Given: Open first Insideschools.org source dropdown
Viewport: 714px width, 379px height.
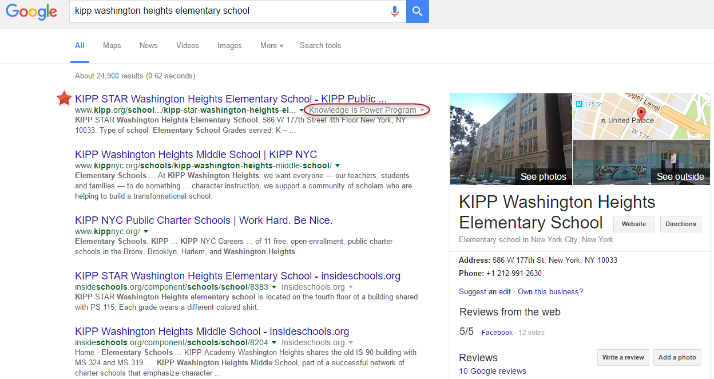Looking at the screenshot, I should 351,287.
